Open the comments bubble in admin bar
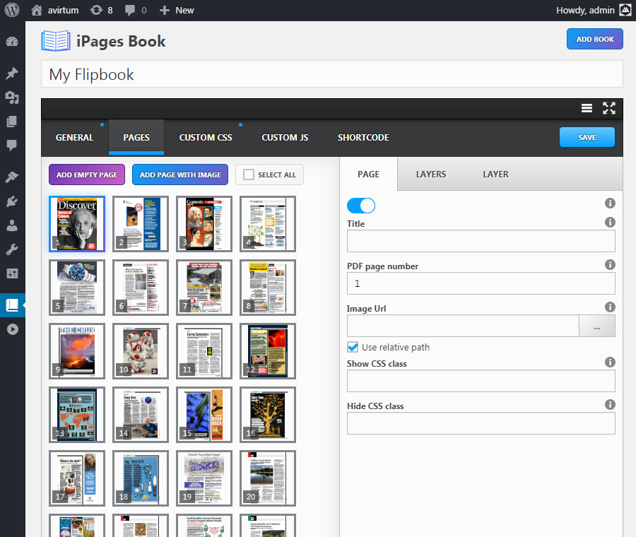 click(136, 10)
